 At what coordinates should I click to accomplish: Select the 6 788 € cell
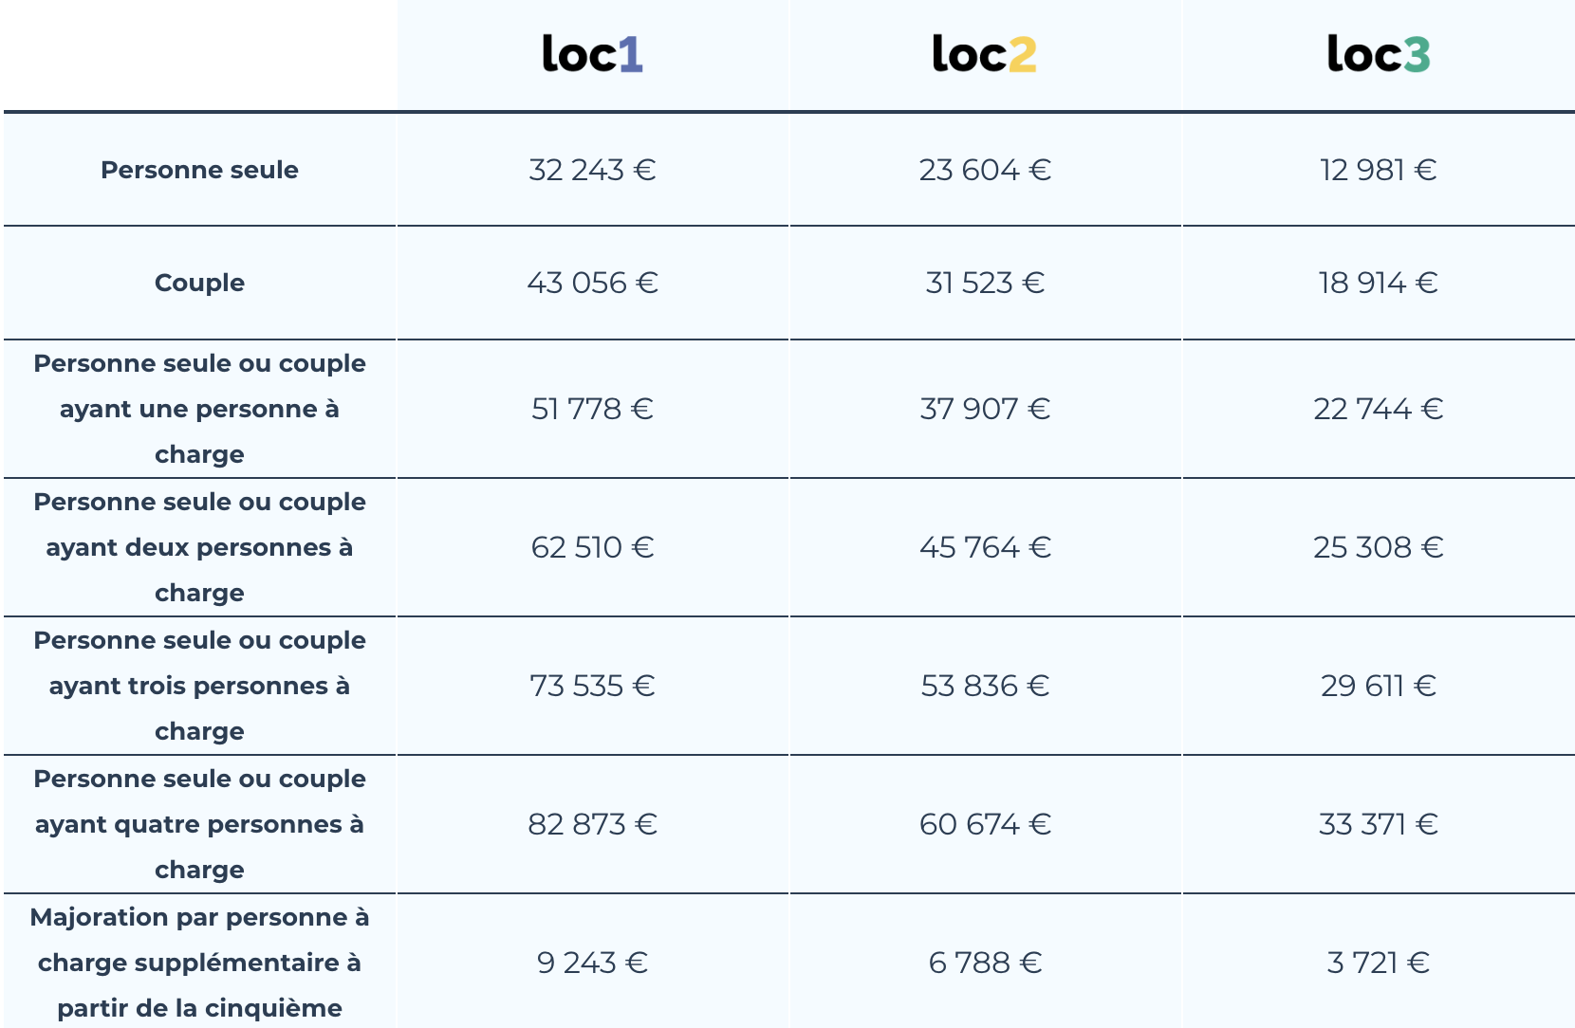pos(985,963)
